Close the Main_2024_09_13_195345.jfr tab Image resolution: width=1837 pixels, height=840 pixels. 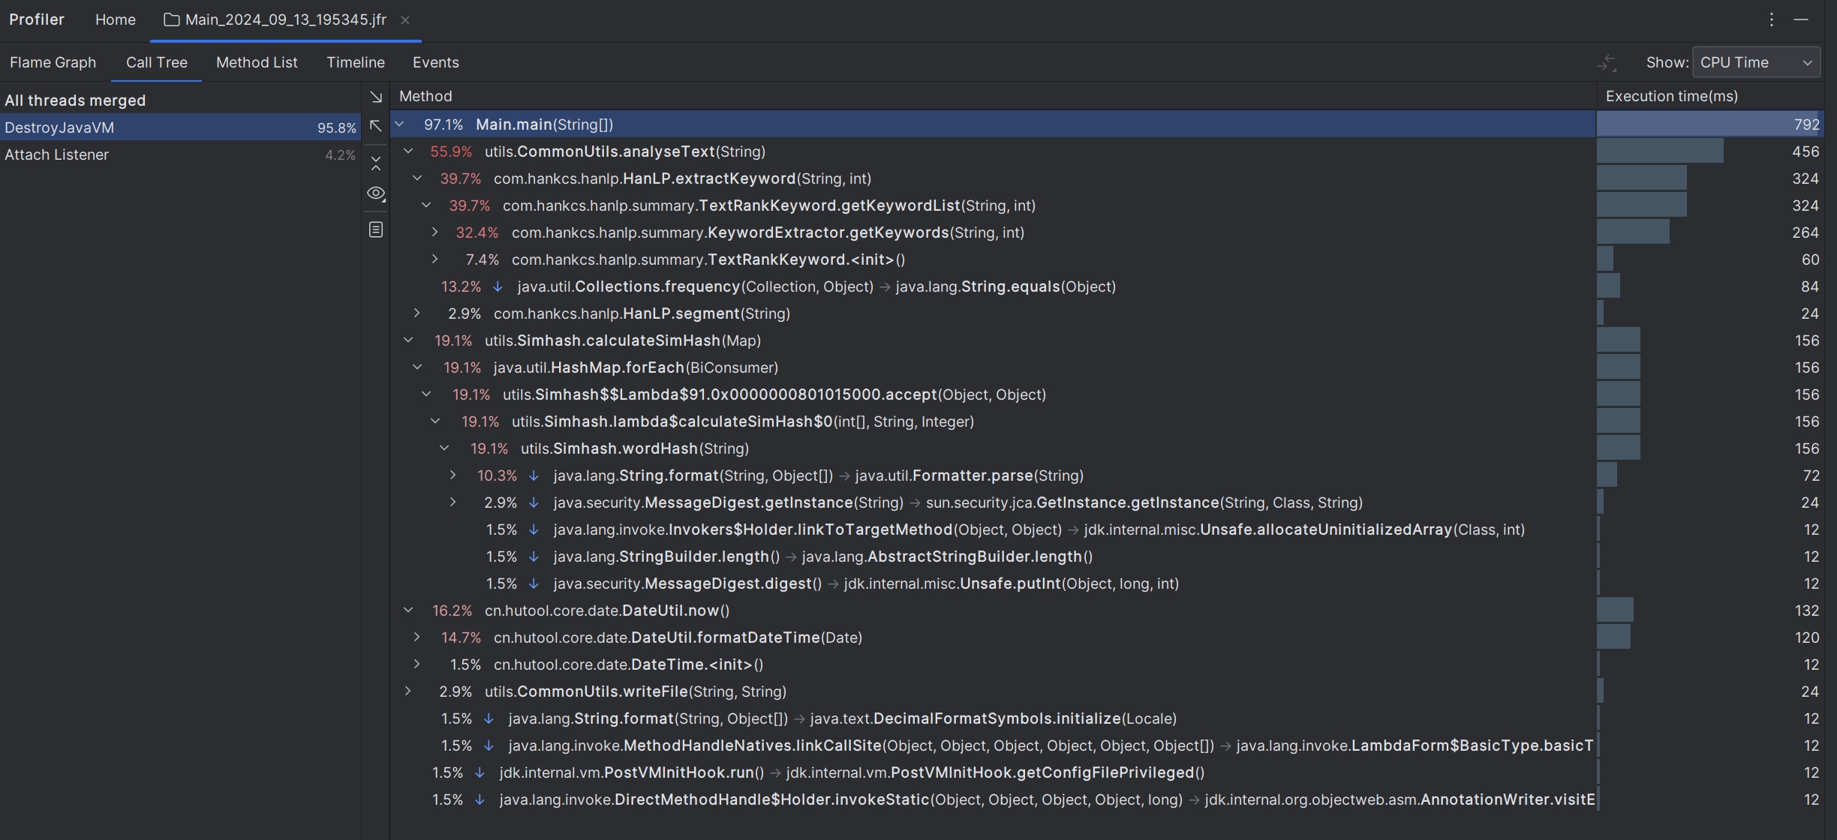point(405,20)
